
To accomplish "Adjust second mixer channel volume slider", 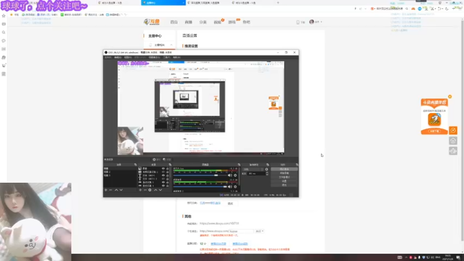I will coord(200,187).
